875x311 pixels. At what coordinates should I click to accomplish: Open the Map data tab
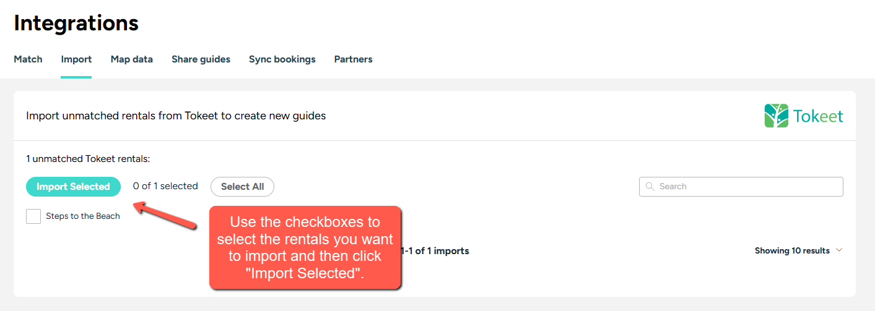pos(131,59)
